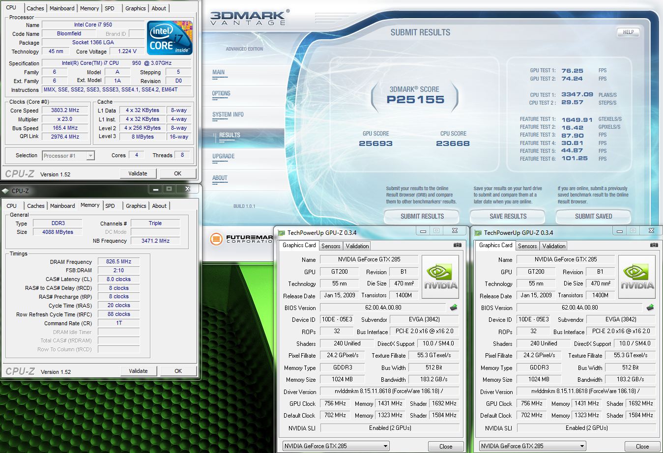Click BIOS save chip icon in left GPU-Z
663x453 pixels.
(454, 308)
